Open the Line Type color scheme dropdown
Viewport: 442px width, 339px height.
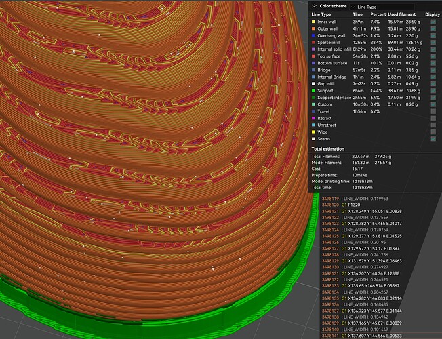[x=382, y=7]
